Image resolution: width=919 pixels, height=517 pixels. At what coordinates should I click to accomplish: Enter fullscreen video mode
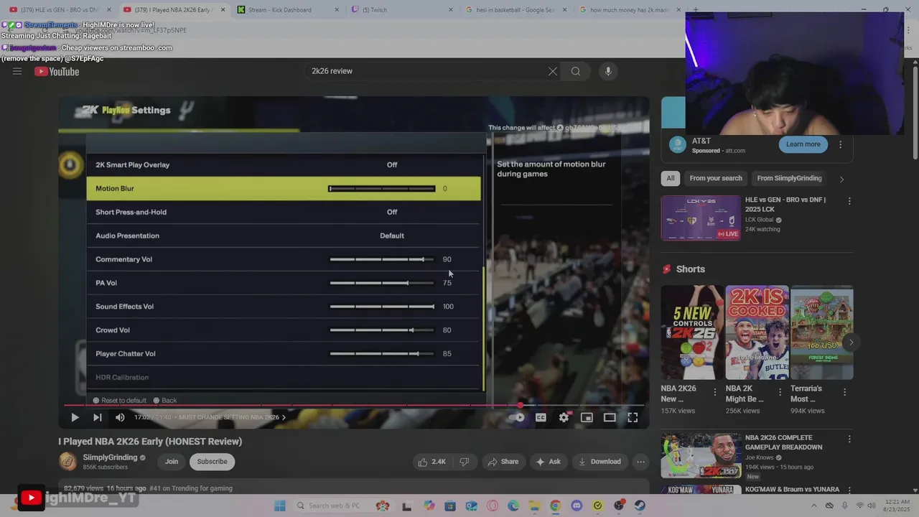[x=633, y=417]
